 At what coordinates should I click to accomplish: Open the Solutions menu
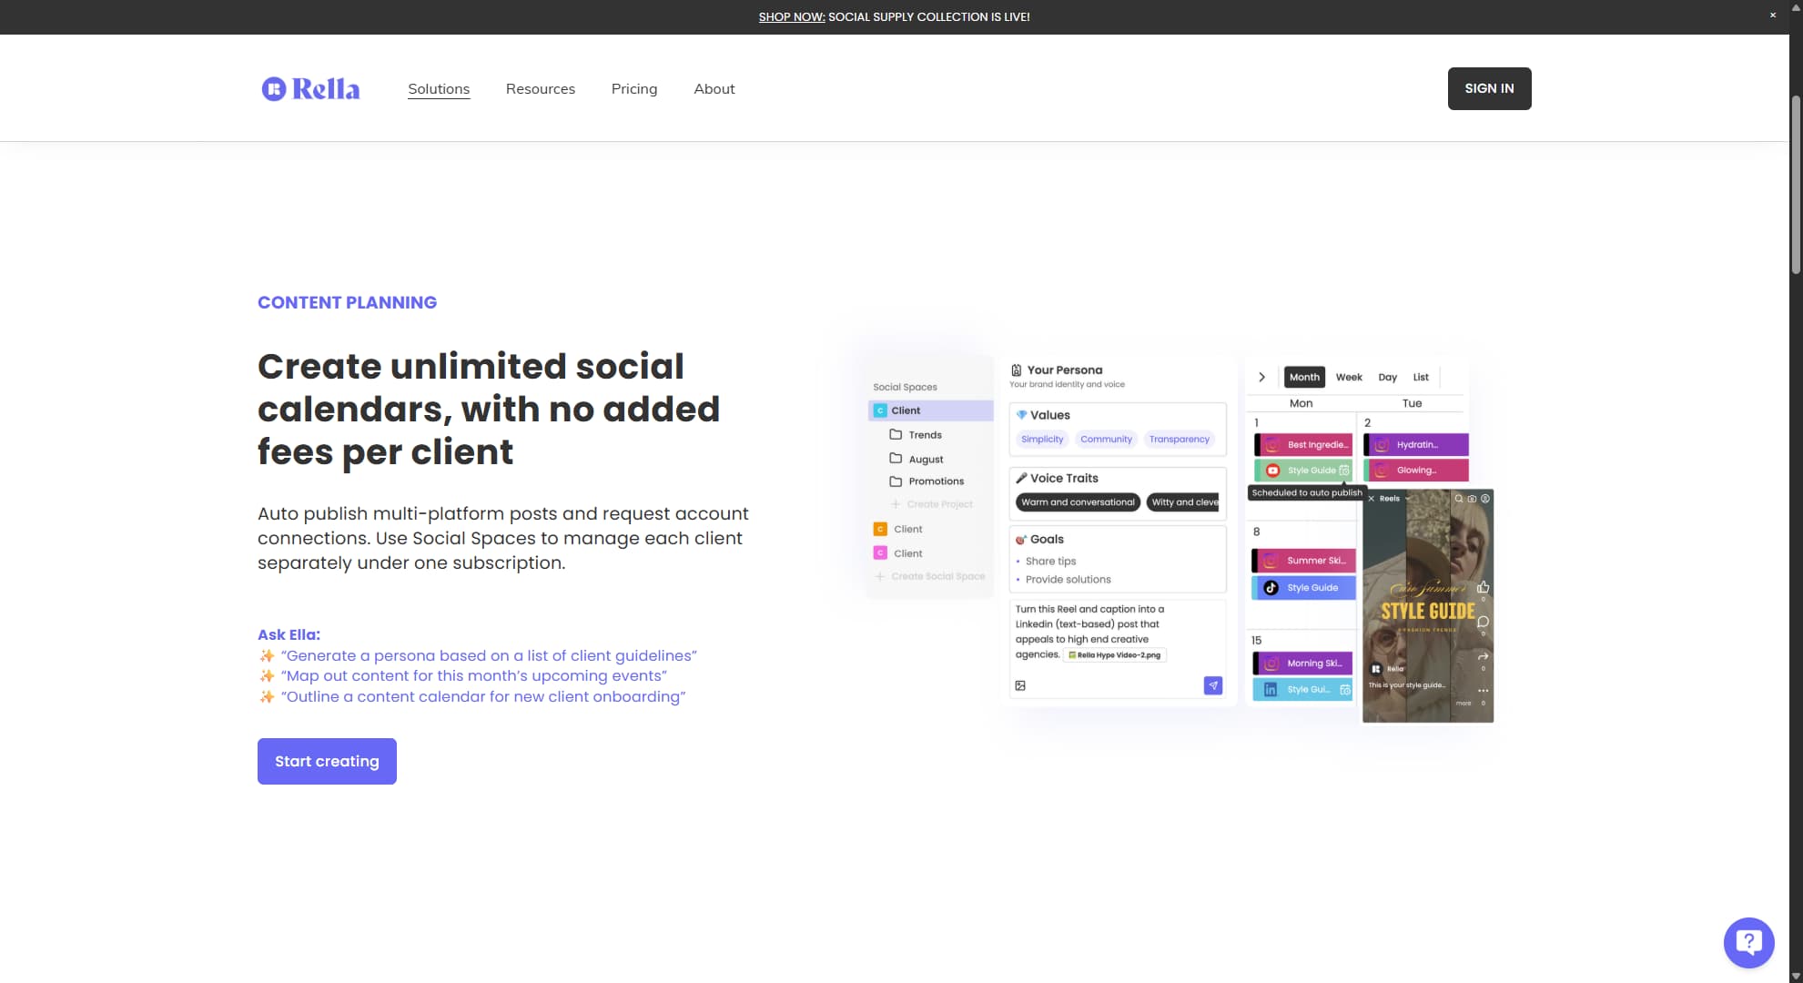439,88
